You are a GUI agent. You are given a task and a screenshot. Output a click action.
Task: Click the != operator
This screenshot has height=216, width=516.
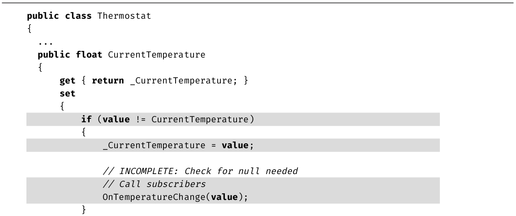click(x=140, y=120)
